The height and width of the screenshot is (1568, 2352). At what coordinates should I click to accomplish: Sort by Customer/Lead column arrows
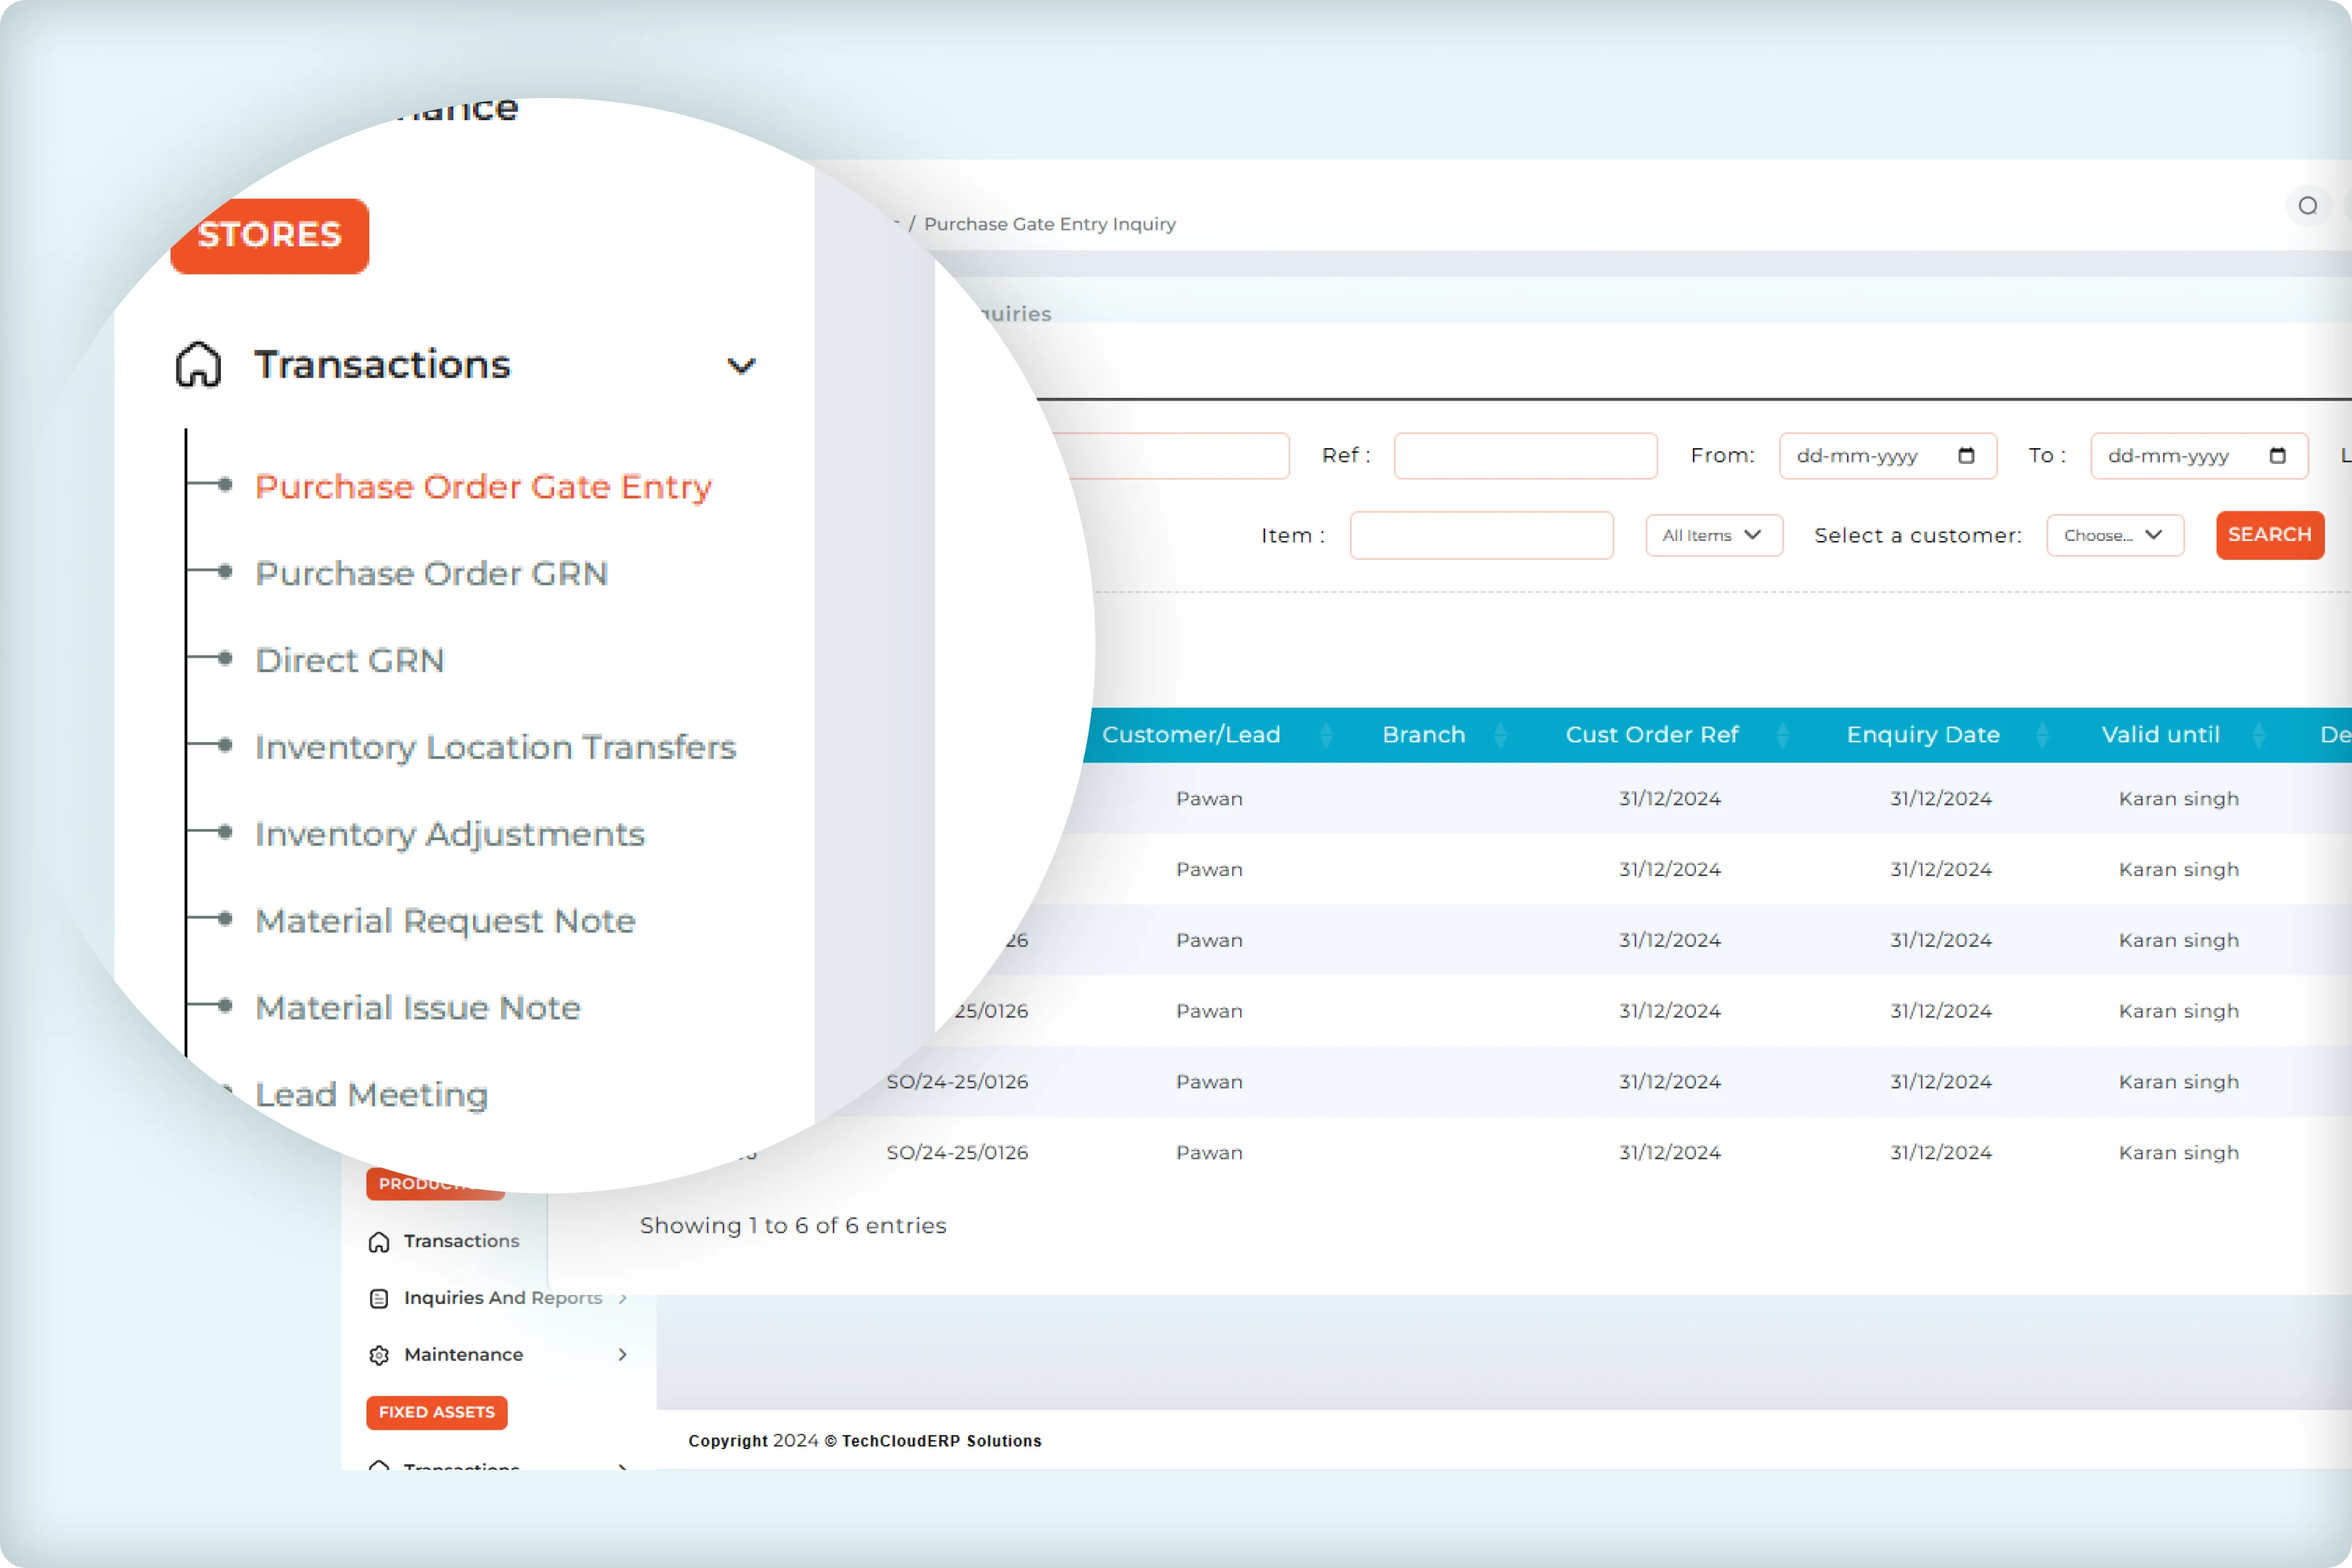pyautogui.click(x=1326, y=735)
